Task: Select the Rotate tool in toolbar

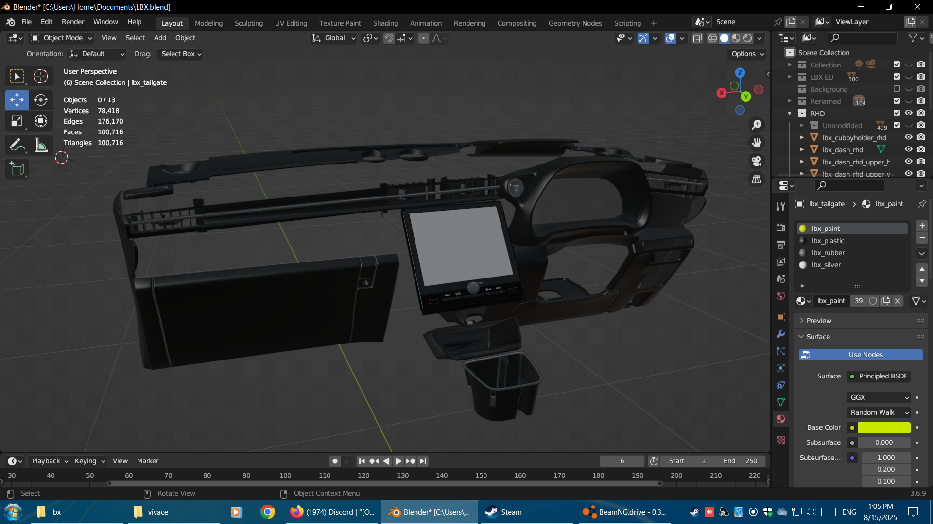Action: 41,100
